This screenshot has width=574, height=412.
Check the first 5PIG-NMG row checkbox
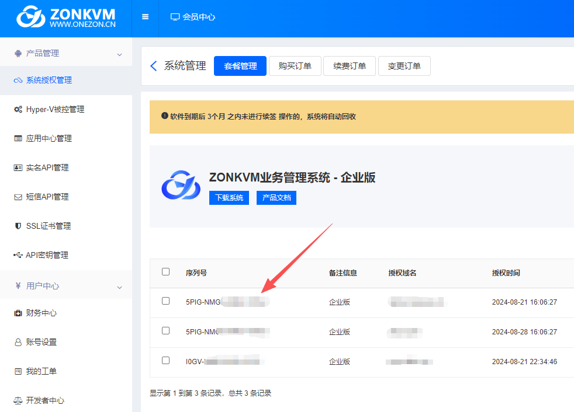165,301
